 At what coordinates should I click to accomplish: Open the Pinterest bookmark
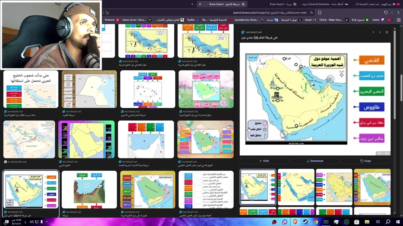tap(112, 20)
